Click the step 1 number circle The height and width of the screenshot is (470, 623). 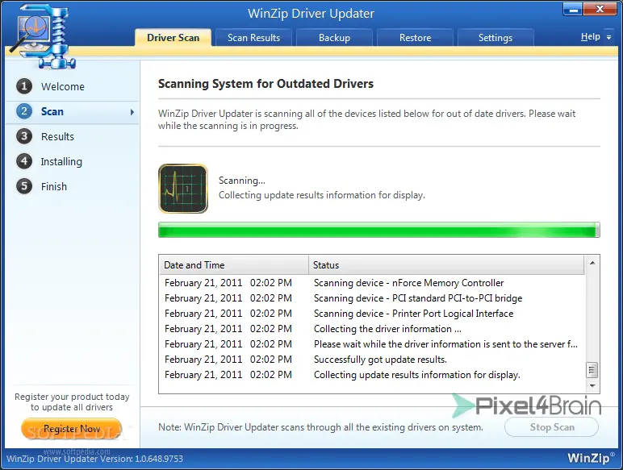click(x=24, y=86)
